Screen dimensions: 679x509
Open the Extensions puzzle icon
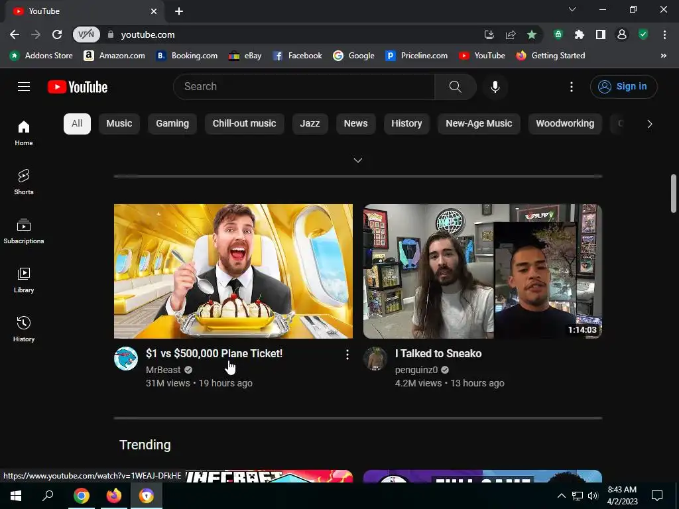pyautogui.click(x=580, y=34)
